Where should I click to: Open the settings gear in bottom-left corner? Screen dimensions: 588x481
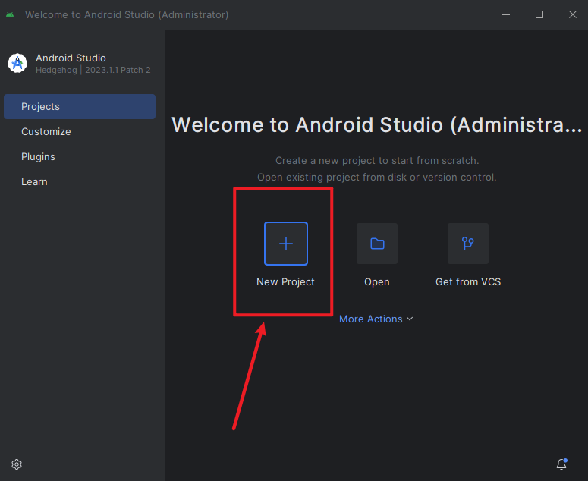(17, 464)
